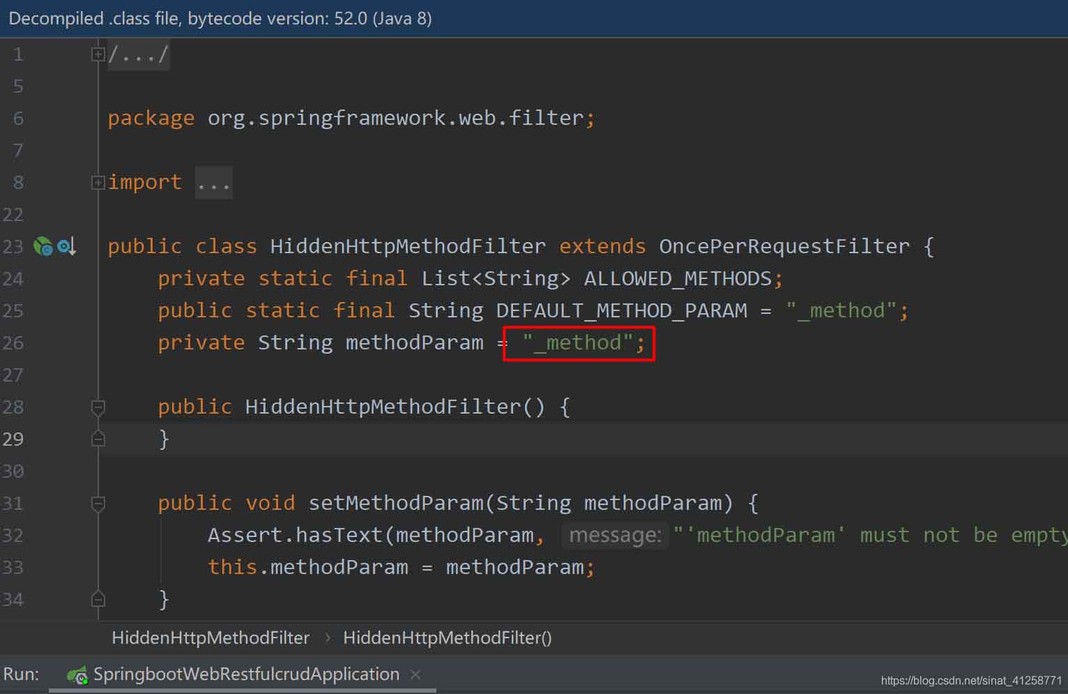Expand the folded comment on line 1

tap(98, 54)
